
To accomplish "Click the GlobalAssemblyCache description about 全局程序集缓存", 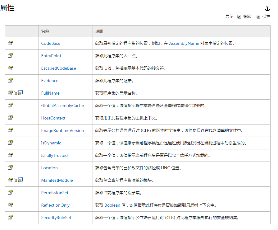I will tap(151, 106).
